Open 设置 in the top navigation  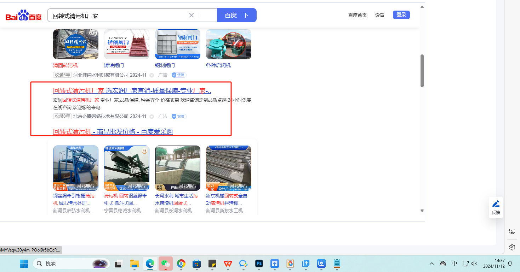coord(379,15)
